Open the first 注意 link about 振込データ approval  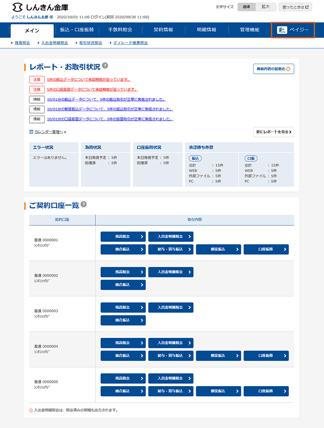coord(89,79)
